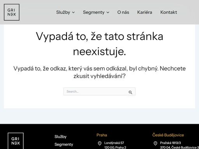Screen dimensions: 199x149
Task: Click the GRINEX logo in the footer
Action: 16,141
